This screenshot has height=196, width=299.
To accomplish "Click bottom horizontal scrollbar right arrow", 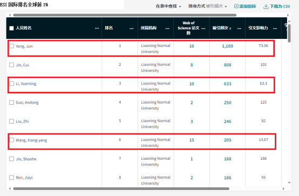I will coord(283,189).
